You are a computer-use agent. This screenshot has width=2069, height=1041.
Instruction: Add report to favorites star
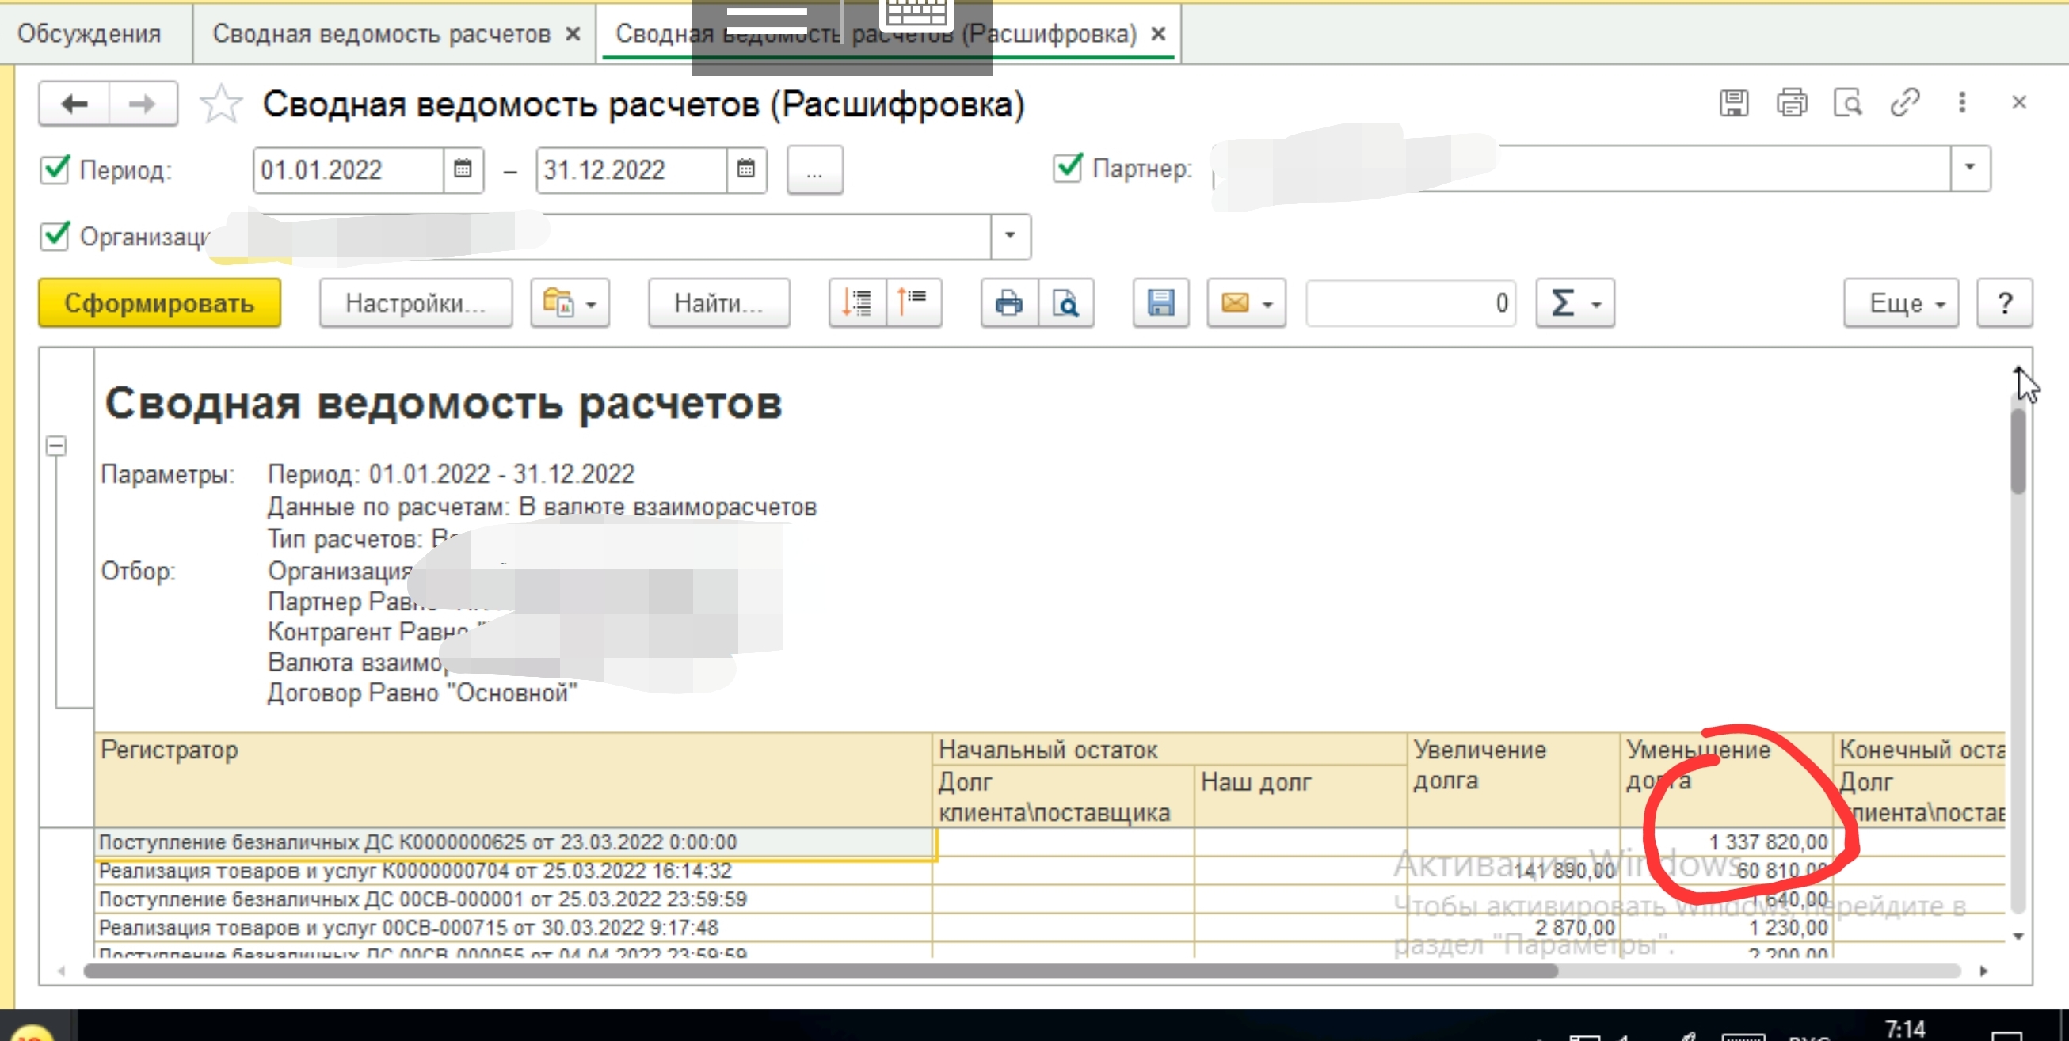(x=221, y=104)
